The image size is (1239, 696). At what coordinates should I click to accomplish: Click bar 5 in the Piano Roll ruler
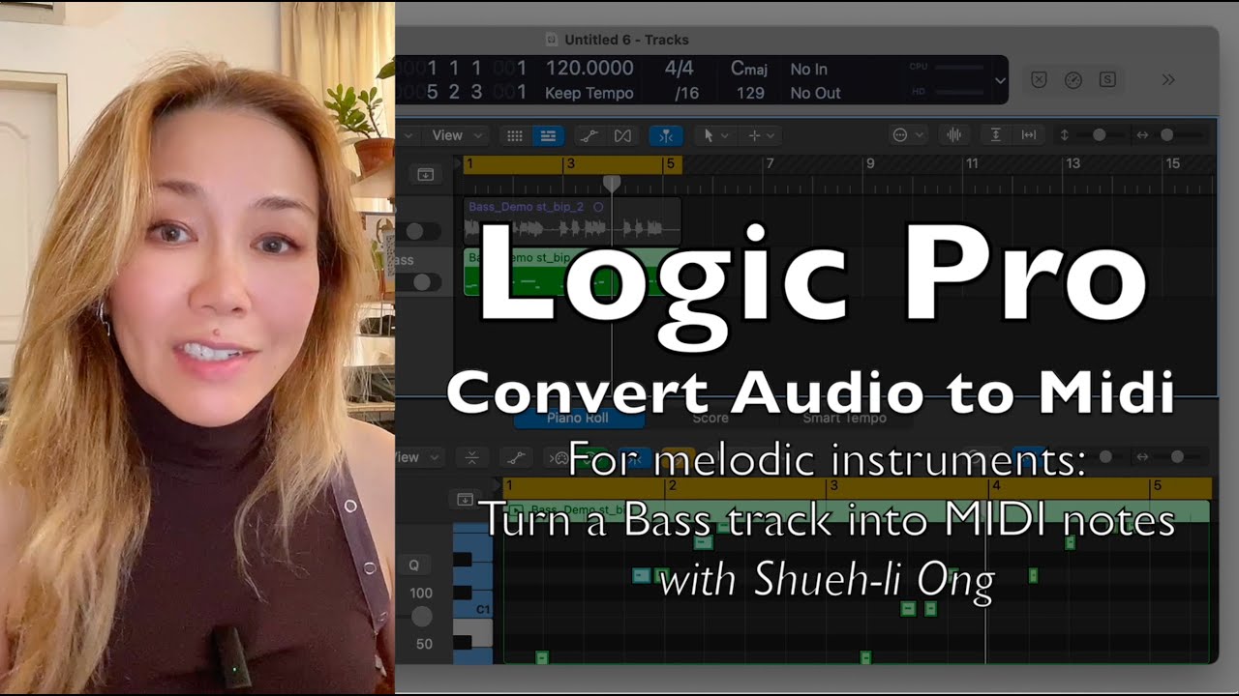tap(1157, 486)
